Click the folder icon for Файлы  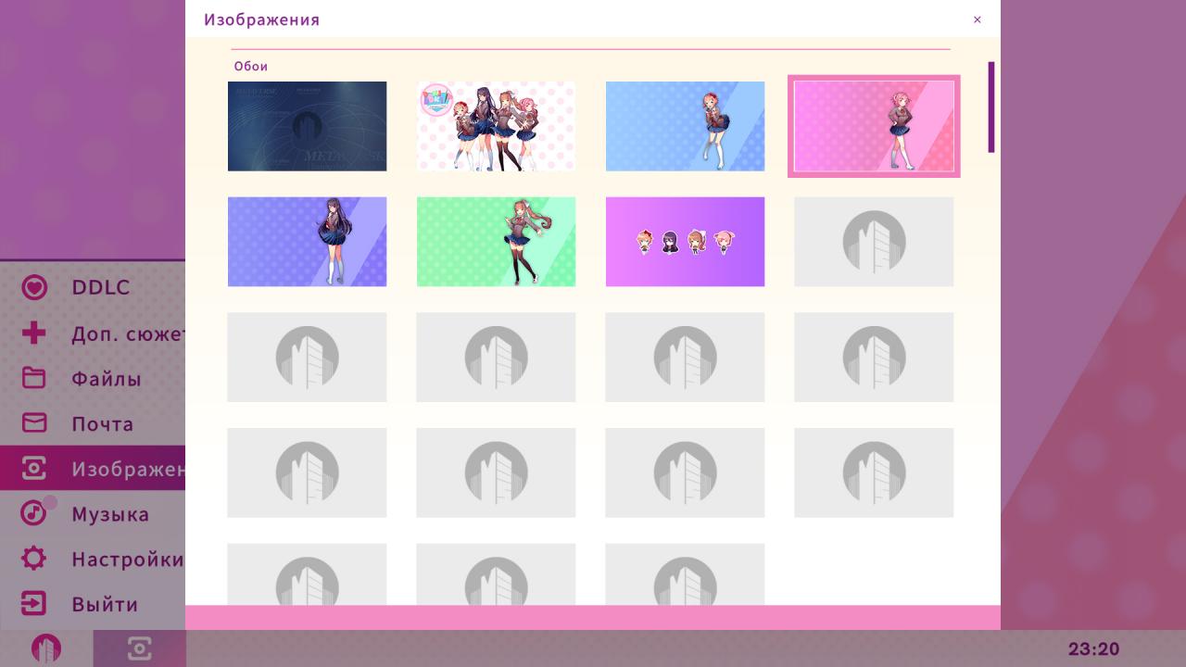pos(34,378)
